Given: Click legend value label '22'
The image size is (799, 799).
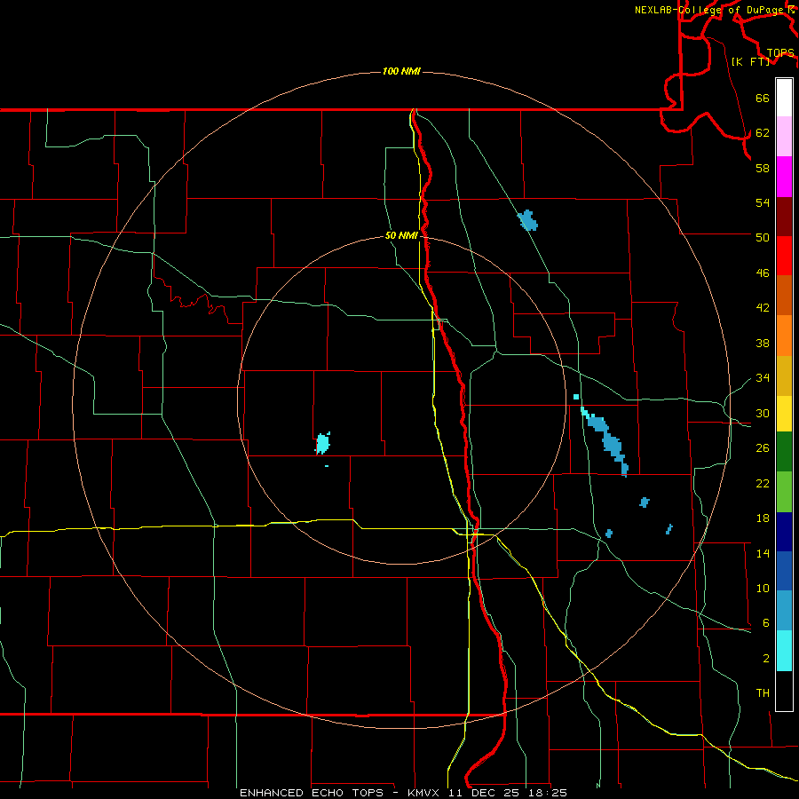Looking at the screenshot, I should click(763, 484).
